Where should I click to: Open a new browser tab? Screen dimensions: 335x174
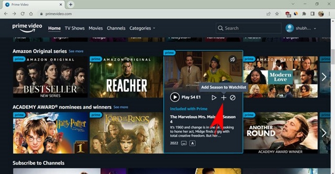click(x=71, y=4)
